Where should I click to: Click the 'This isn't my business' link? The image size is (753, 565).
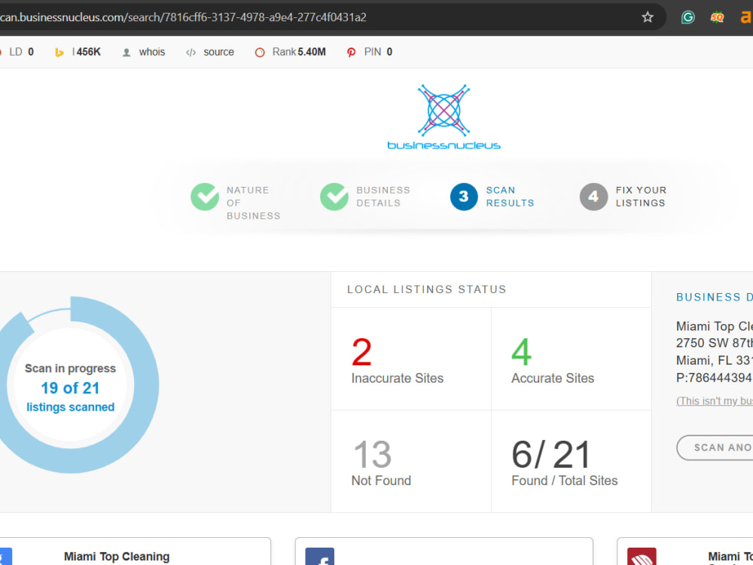(714, 401)
